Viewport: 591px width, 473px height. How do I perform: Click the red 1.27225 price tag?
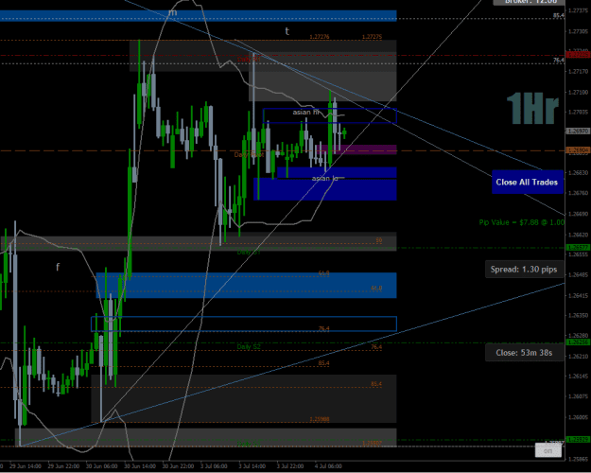click(578, 55)
